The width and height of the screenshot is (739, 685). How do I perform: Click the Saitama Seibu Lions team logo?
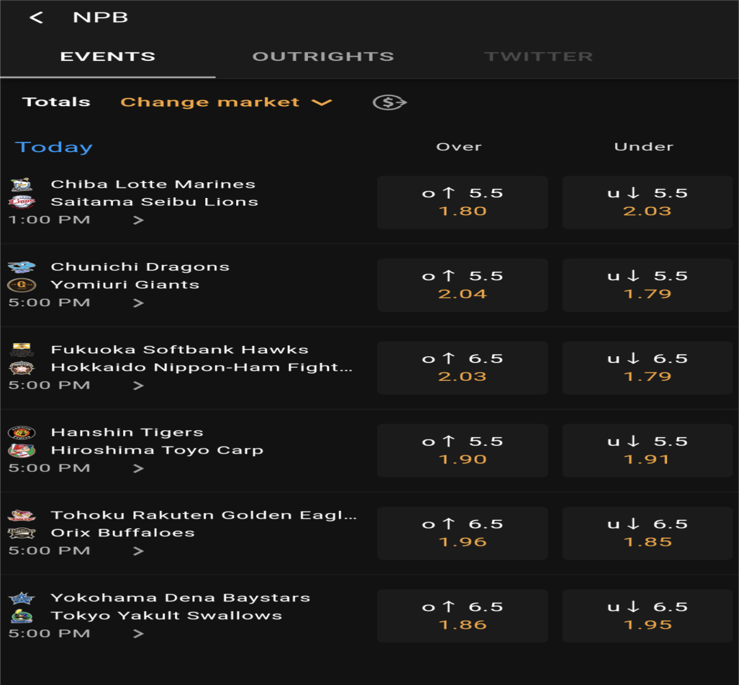tap(22, 202)
